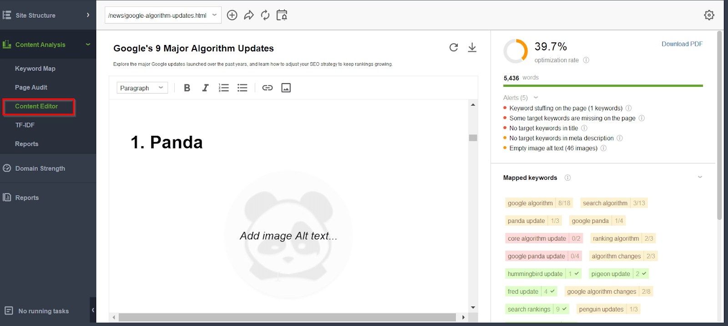Click the Domain Strength gauge icon

point(7,168)
